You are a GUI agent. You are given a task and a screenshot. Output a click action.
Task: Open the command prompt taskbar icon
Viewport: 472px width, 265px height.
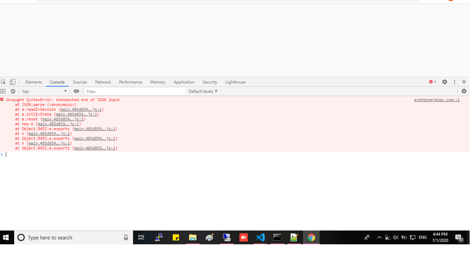(x=277, y=237)
